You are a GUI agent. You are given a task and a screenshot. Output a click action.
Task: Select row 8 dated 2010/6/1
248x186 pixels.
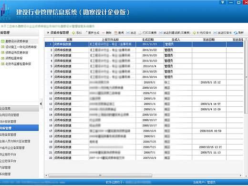pyautogui.click(x=144, y=83)
